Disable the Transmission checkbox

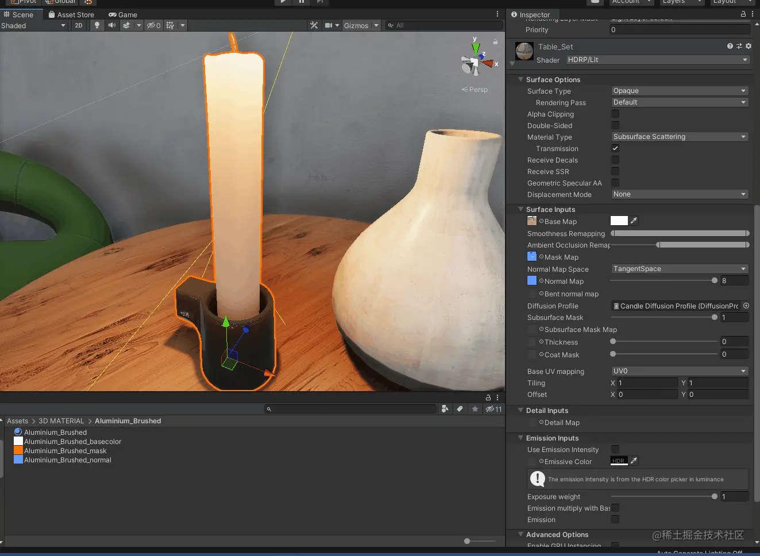pos(615,148)
